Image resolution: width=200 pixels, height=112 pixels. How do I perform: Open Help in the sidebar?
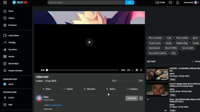(x=8, y=105)
